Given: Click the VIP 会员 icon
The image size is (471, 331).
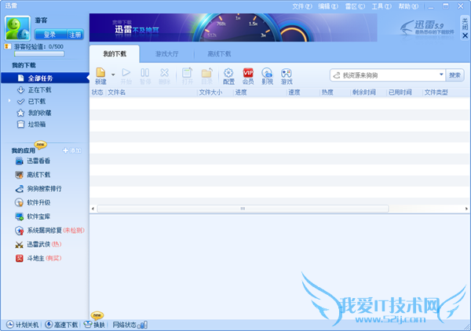Looking at the screenshot, I should pyautogui.click(x=248, y=76).
